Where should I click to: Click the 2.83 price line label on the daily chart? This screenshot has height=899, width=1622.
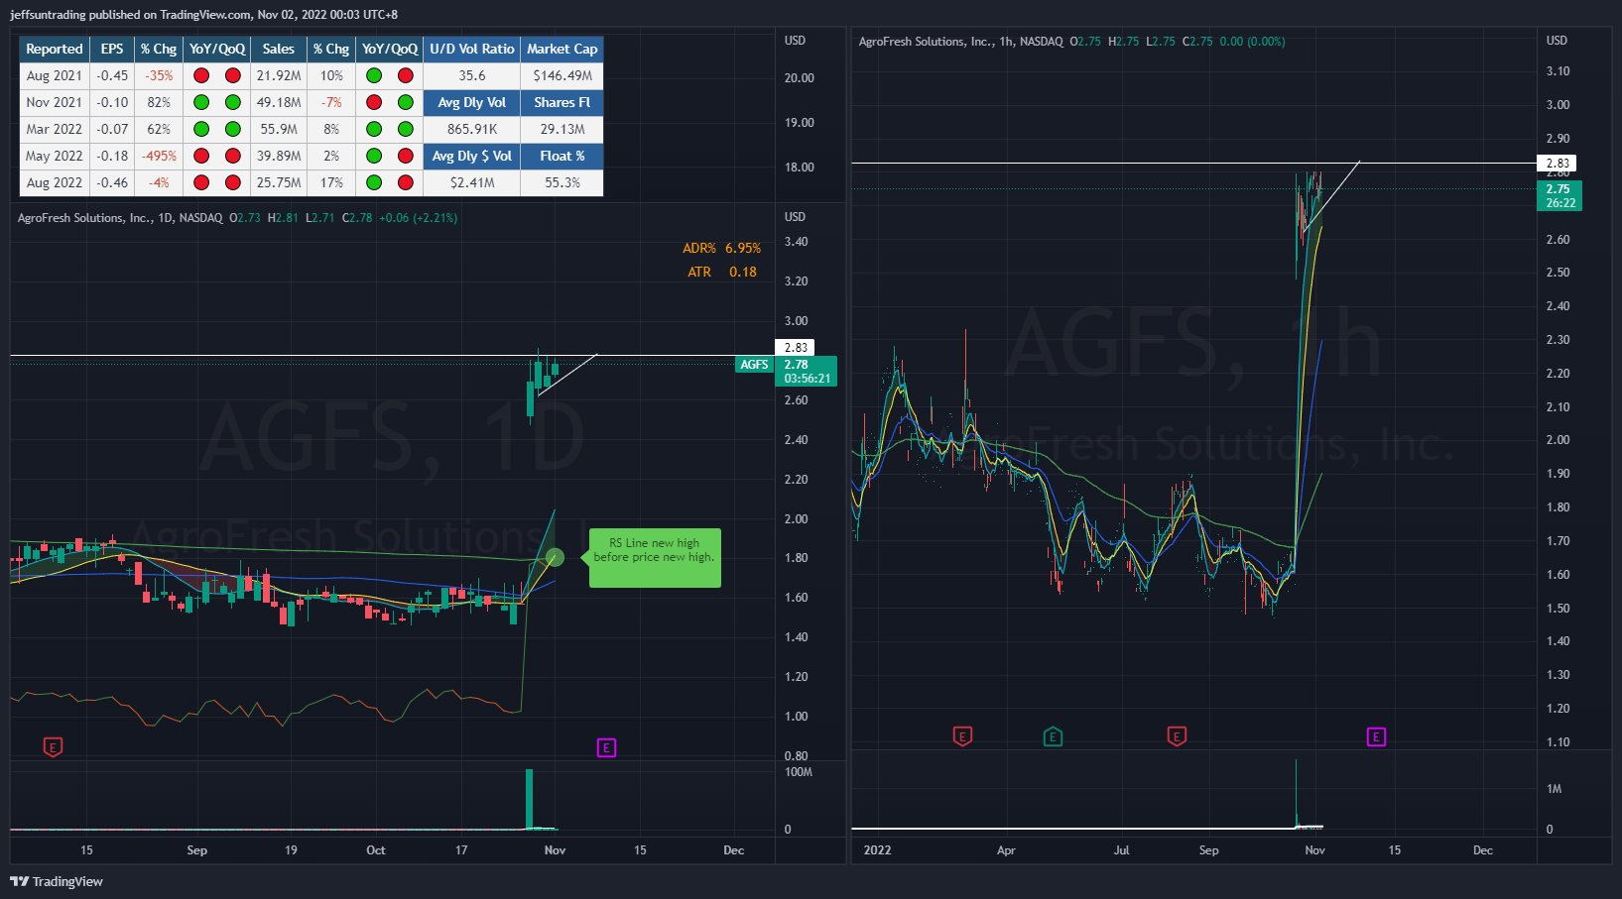[x=796, y=348]
